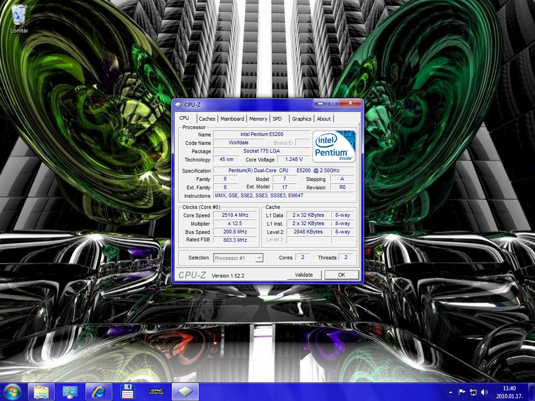535x401 pixels.
Task: Open Windows Explorer from the taskbar
Action: (x=41, y=392)
